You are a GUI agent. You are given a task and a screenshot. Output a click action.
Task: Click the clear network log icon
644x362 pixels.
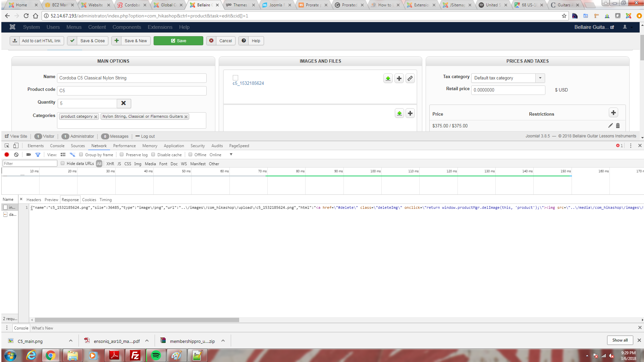16,155
